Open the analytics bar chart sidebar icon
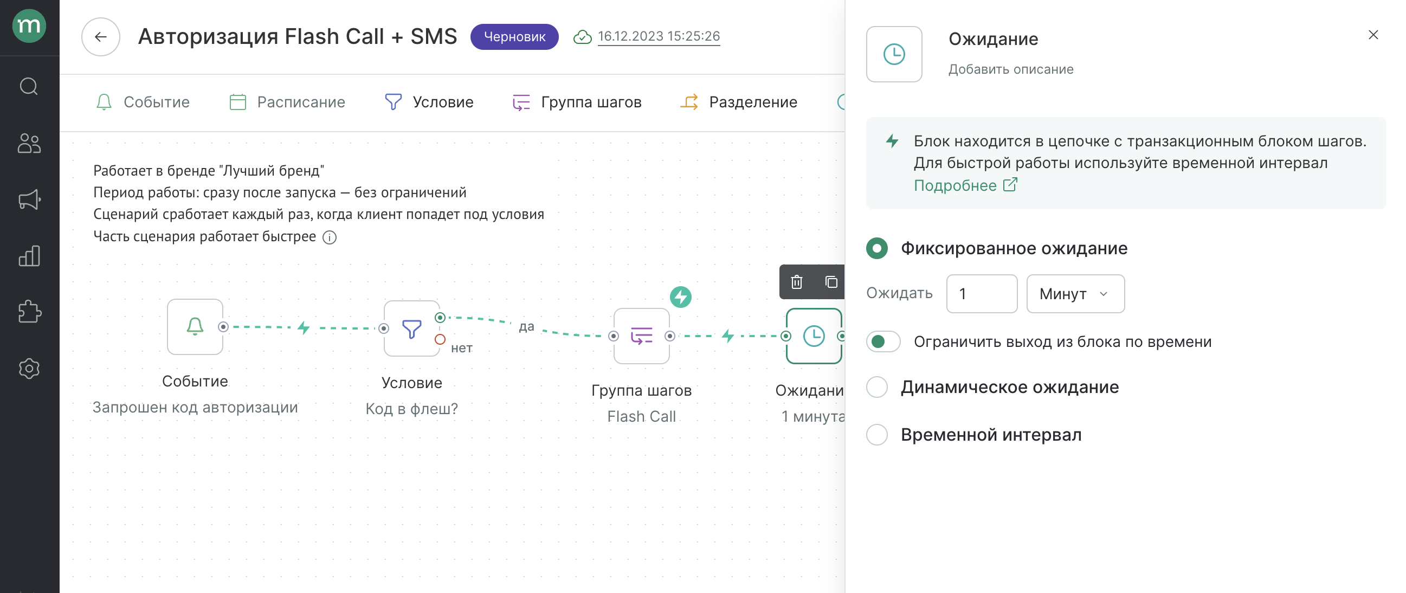 tap(29, 255)
